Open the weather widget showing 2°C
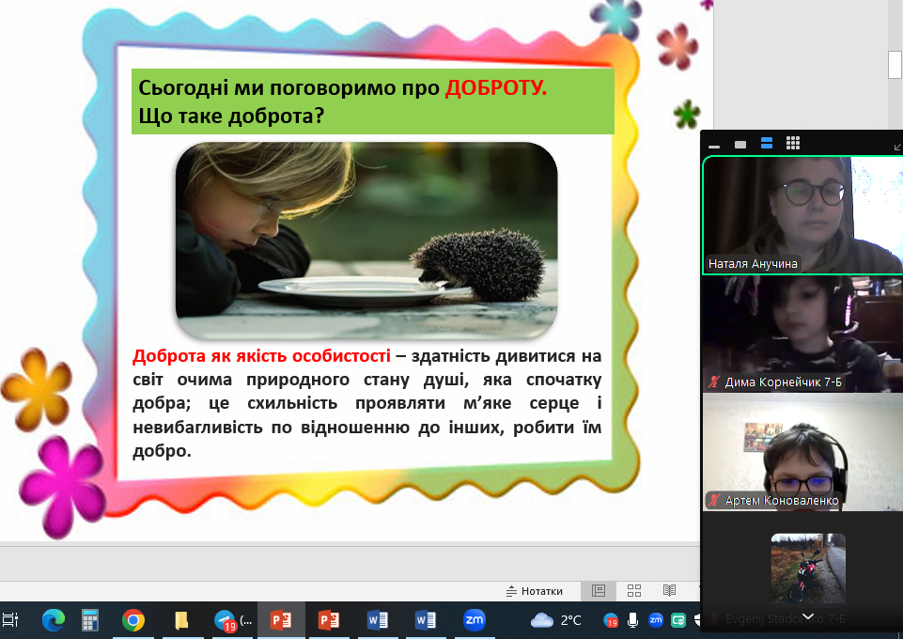This screenshot has height=639, width=903. coord(555,620)
